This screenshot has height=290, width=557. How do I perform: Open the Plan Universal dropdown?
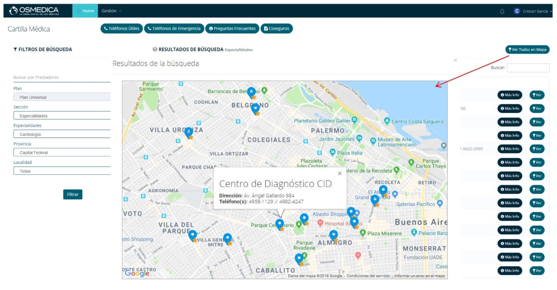tap(62, 97)
